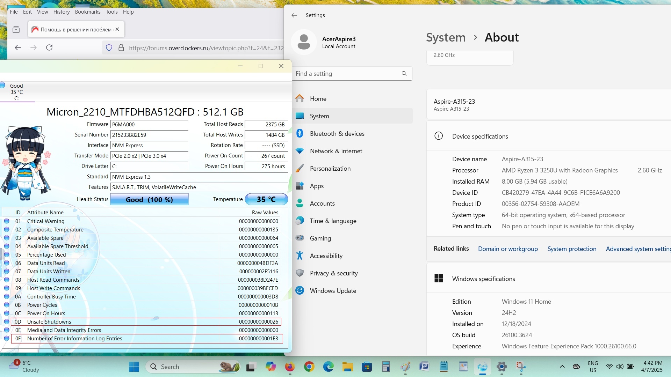This screenshot has height=377, width=671.
Task: Open Domain or workgroup link
Action: tap(507, 249)
